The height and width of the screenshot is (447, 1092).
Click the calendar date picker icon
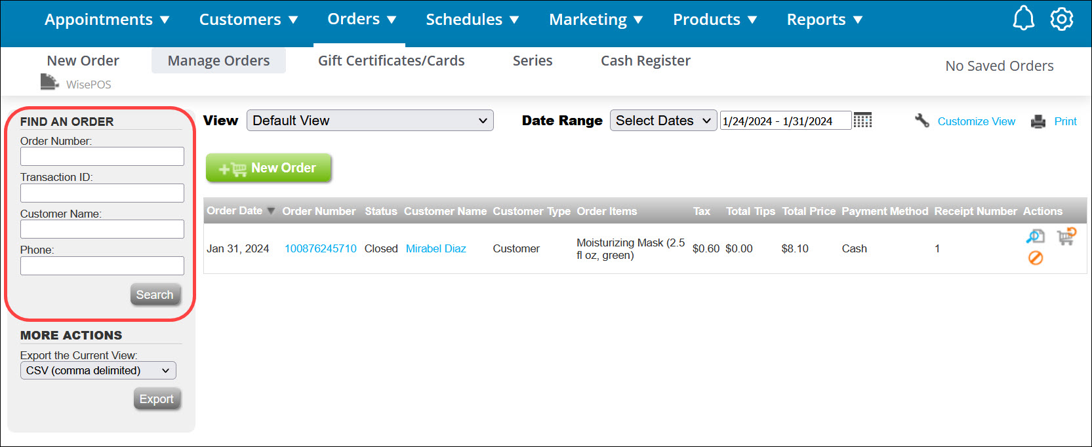click(x=862, y=121)
